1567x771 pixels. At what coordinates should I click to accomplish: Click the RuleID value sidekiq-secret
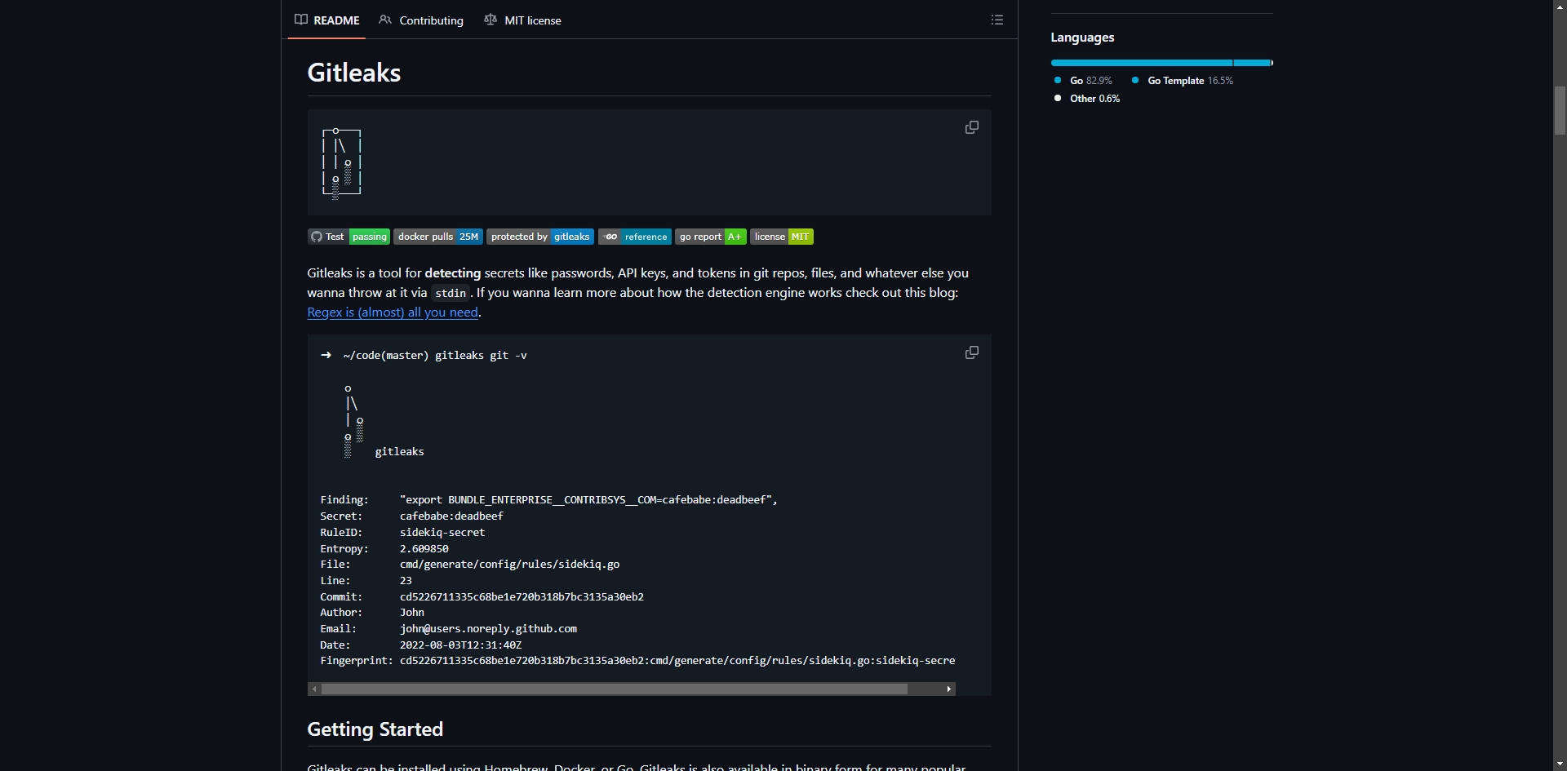pos(442,533)
